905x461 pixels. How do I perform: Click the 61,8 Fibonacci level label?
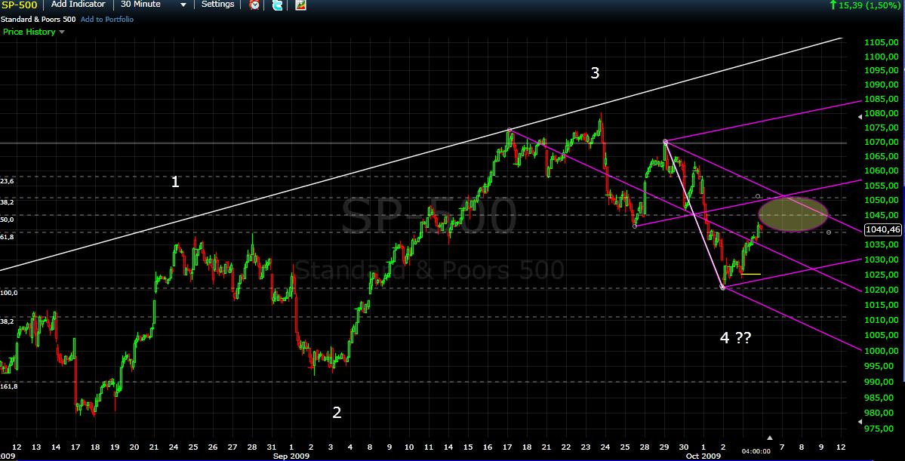pyautogui.click(x=7, y=237)
